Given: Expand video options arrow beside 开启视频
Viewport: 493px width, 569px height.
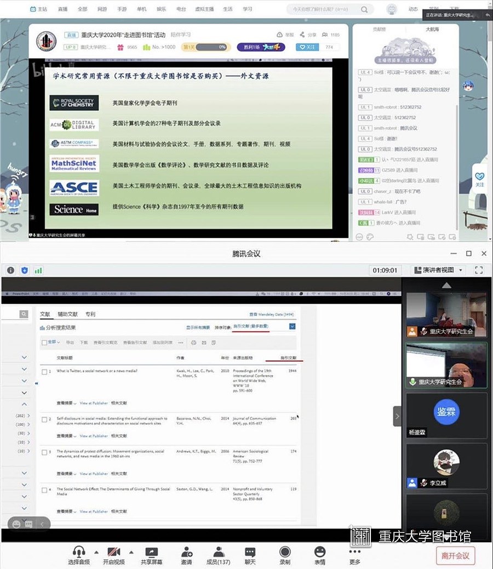Looking at the screenshot, I should 131,553.
